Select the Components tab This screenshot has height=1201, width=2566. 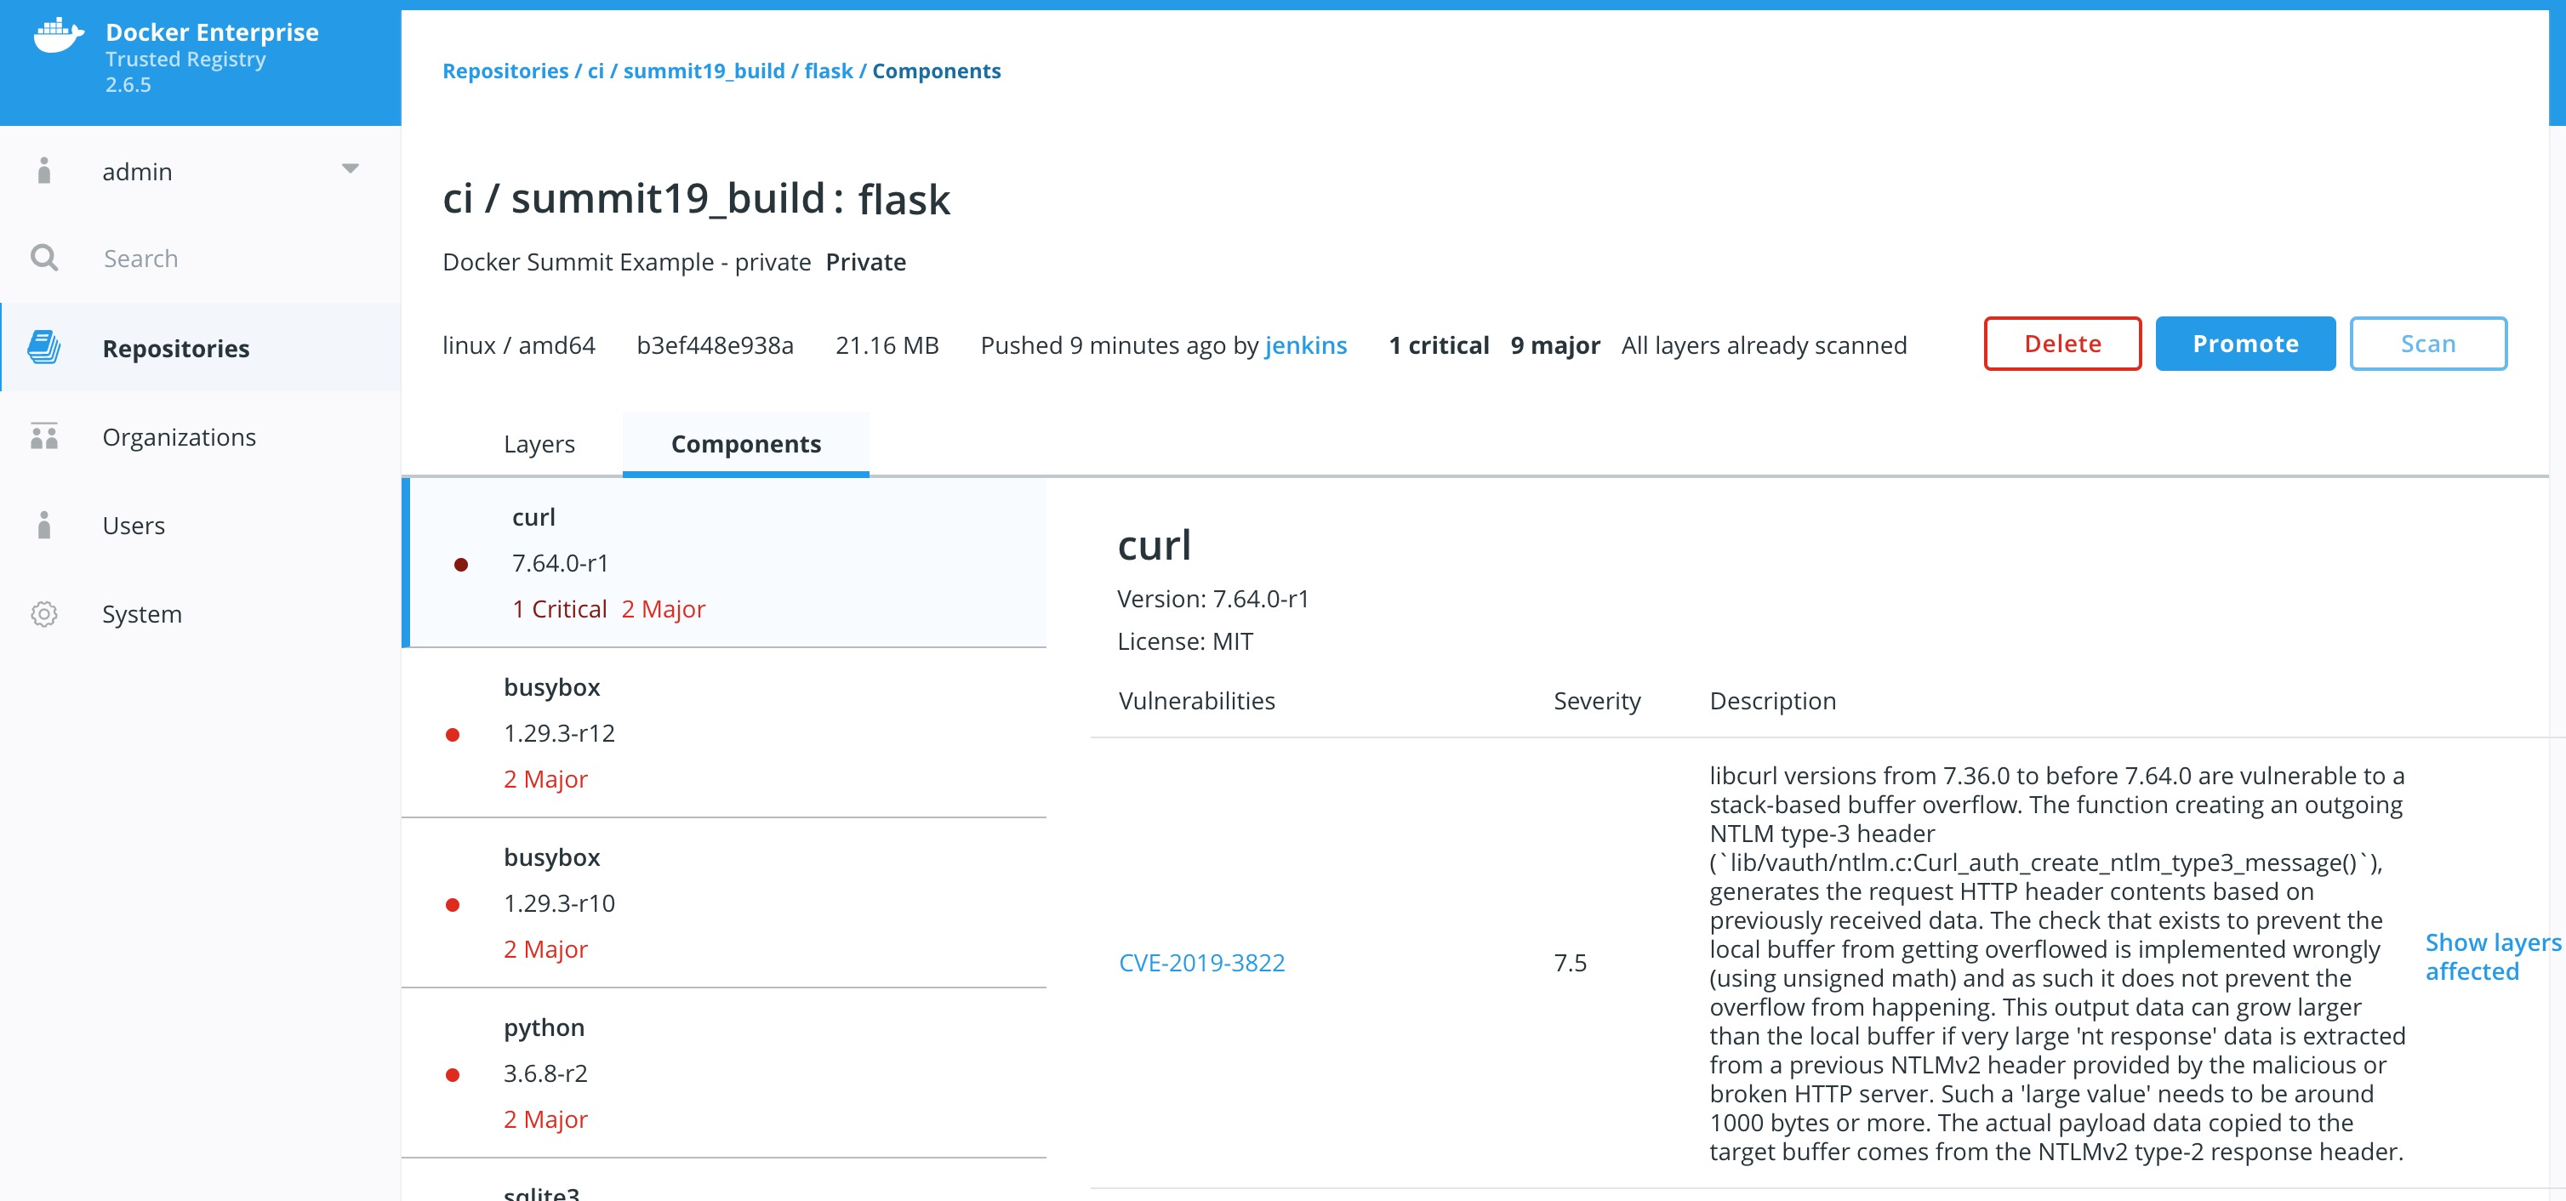click(745, 444)
